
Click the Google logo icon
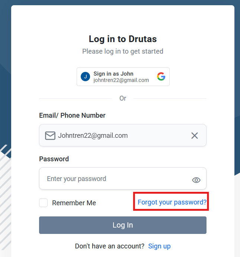[x=161, y=77]
